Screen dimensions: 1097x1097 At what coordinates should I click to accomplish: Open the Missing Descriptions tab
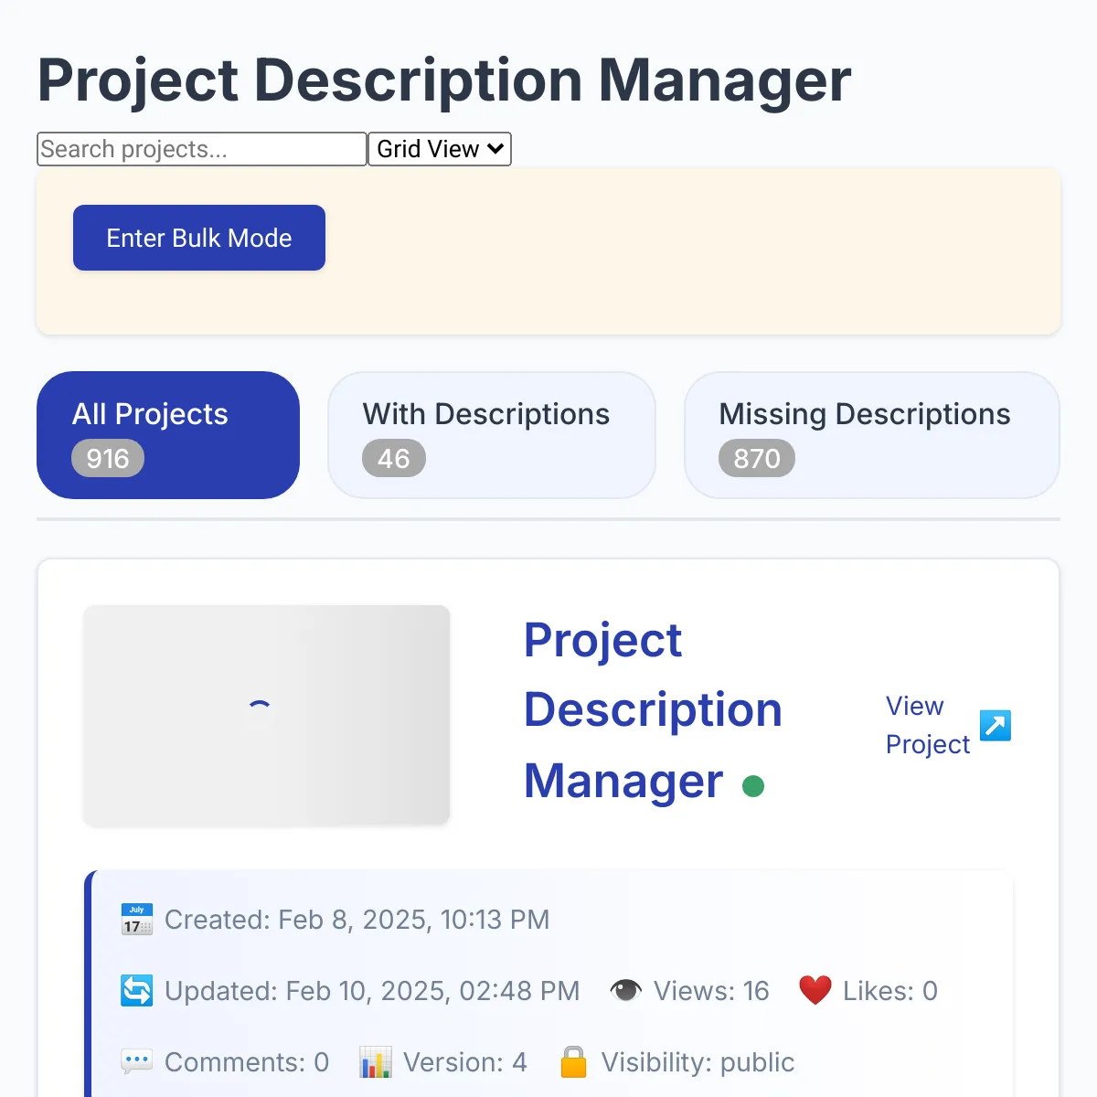[872, 435]
